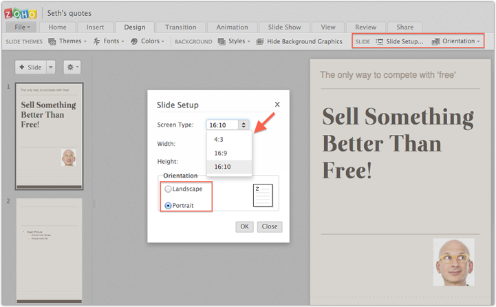
Task: Click the subtitle about competing with 'free'
Action: (x=388, y=75)
